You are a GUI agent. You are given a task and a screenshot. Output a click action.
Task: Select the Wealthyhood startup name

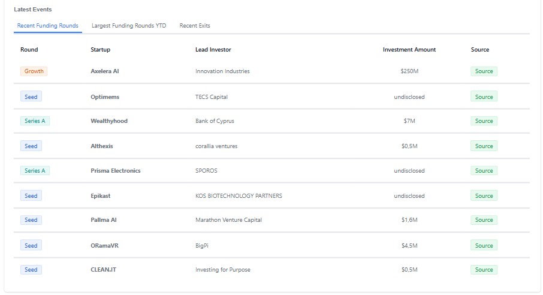tap(109, 121)
